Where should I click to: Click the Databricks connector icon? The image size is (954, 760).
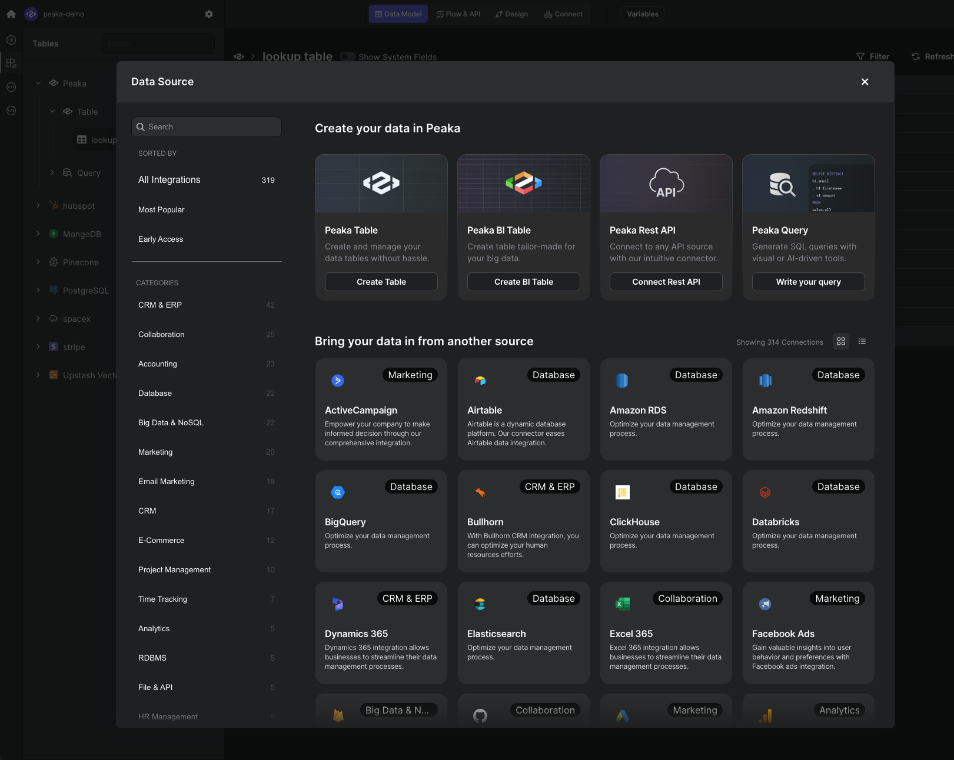tap(765, 492)
